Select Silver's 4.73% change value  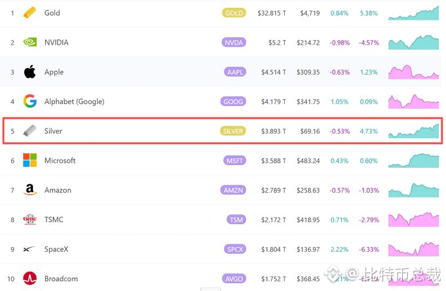coord(369,131)
